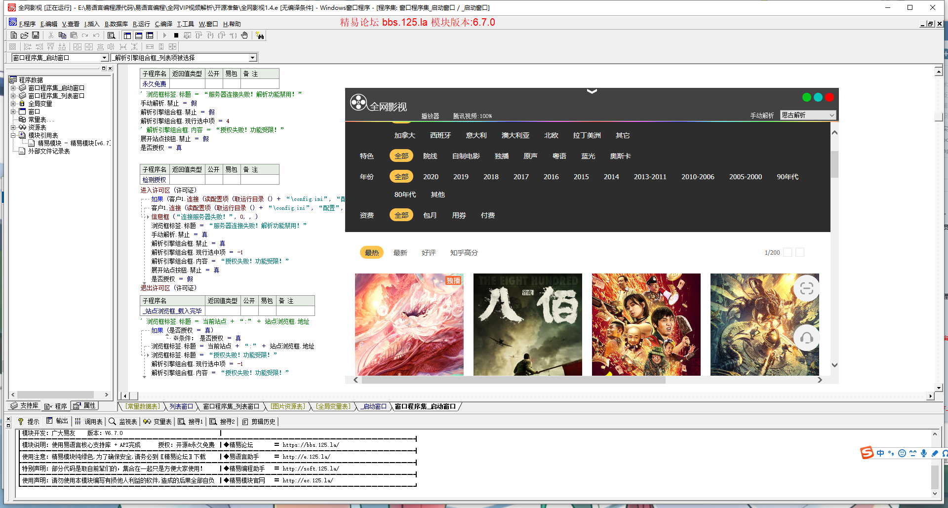Click the green circle button in 全网影视 window
Viewport: 948px width, 508px height.
coord(807,97)
